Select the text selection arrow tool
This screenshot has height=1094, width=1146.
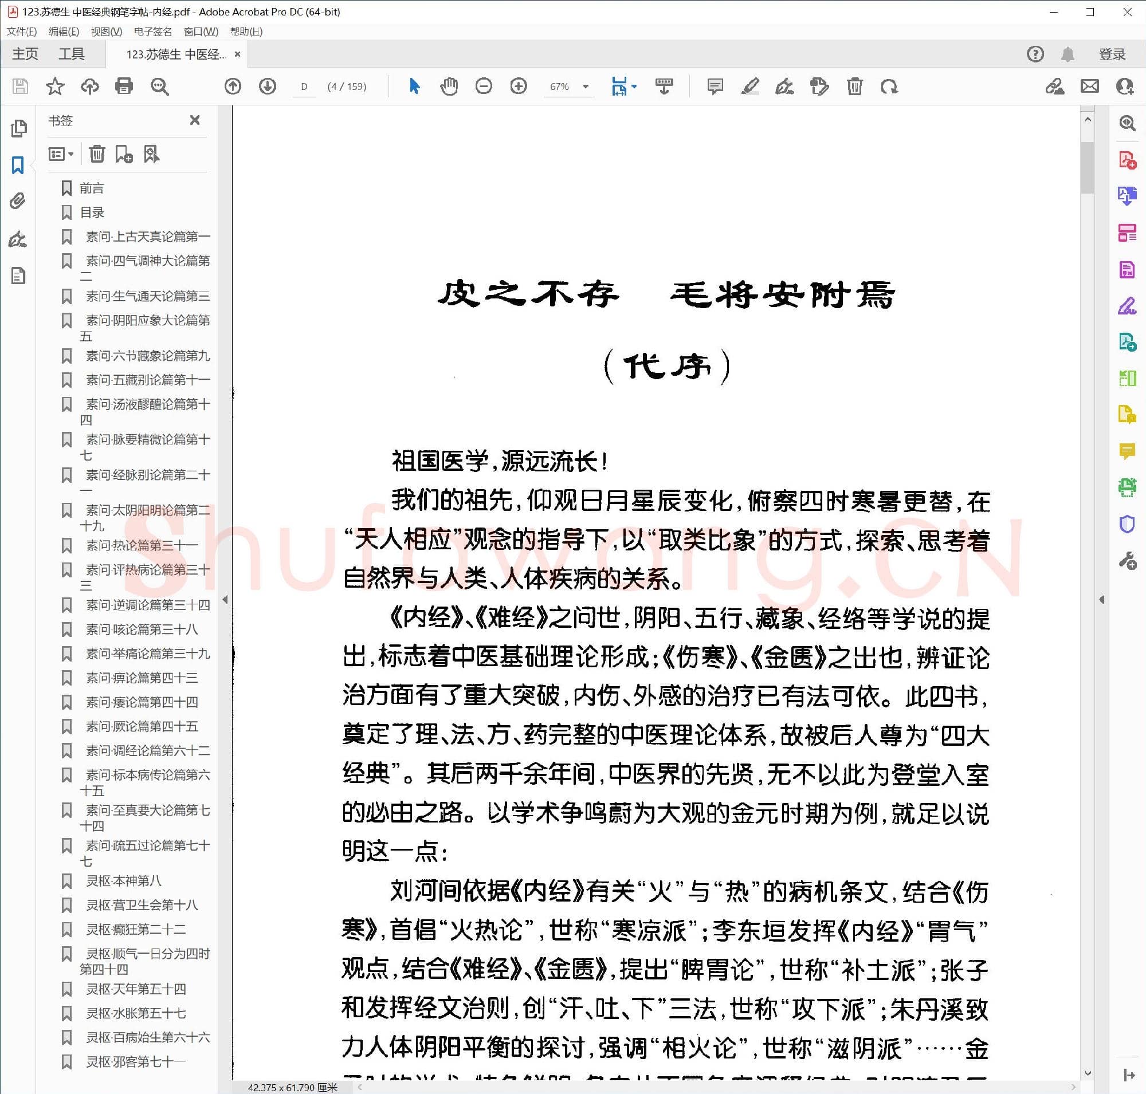point(414,86)
